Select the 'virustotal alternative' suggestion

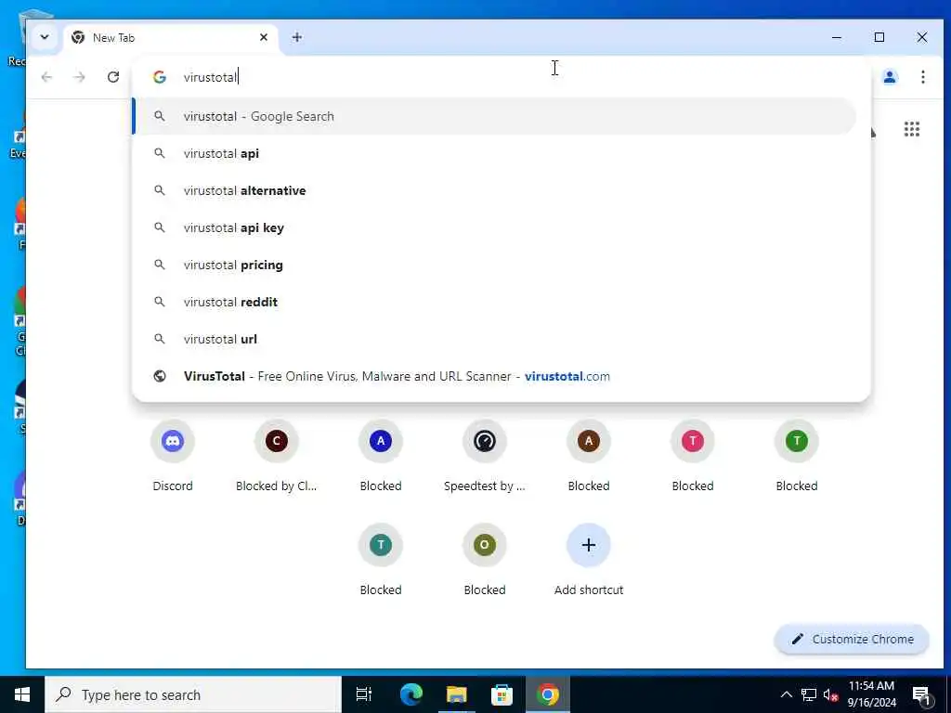click(x=494, y=190)
